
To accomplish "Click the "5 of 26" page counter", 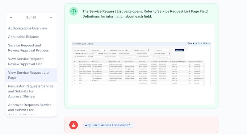I will coord(31,18).
